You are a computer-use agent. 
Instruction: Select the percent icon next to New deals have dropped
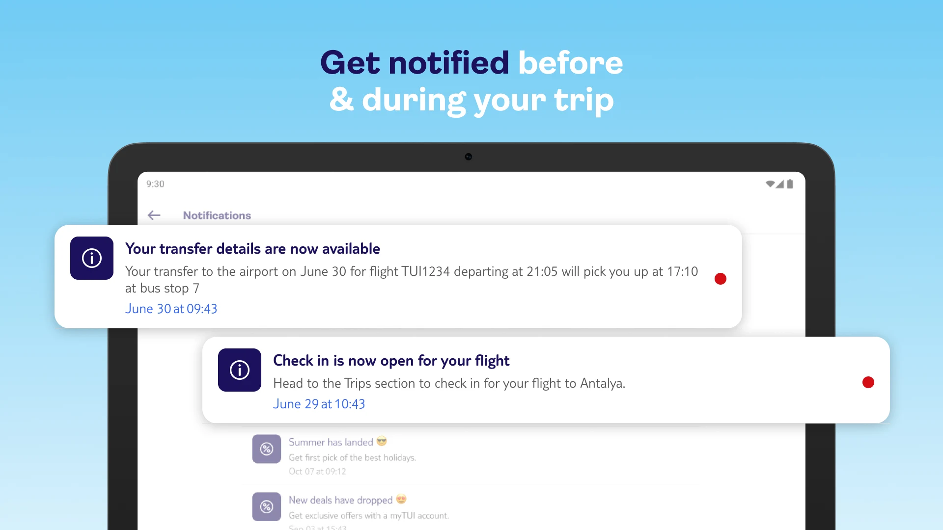point(267,506)
